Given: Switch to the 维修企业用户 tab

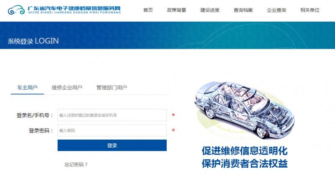Looking at the screenshot, I should pyautogui.click(x=67, y=88).
